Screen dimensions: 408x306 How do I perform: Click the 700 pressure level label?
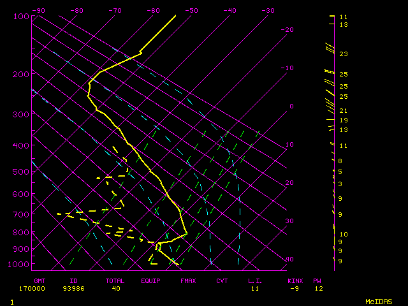21,214
